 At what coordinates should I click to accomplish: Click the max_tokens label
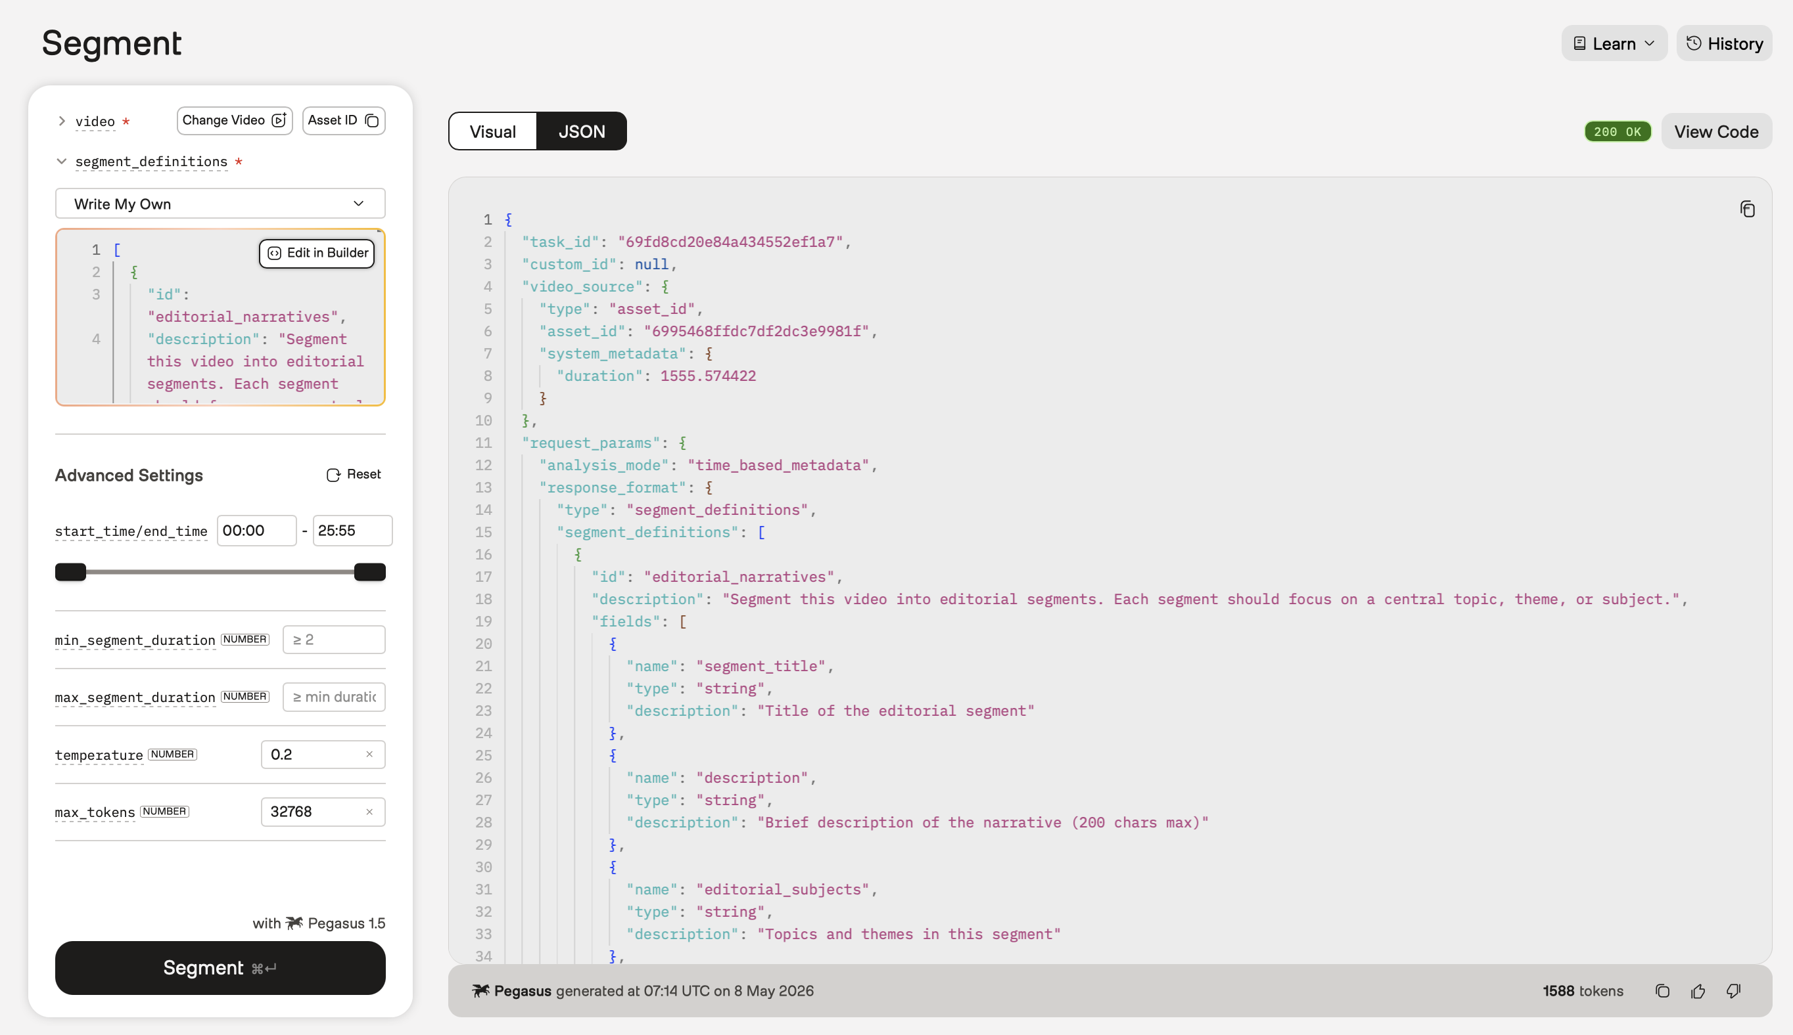(x=95, y=812)
